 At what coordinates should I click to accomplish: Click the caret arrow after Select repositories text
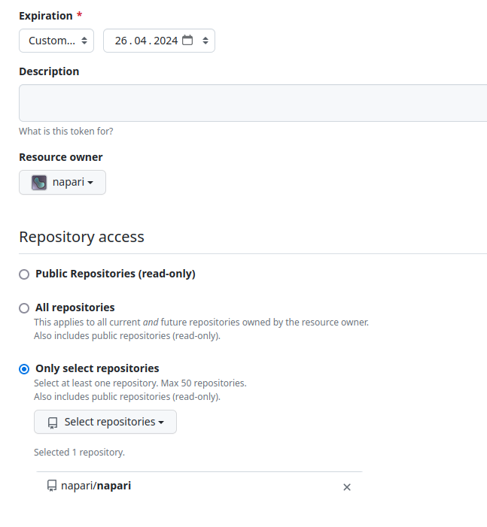click(x=161, y=423)
